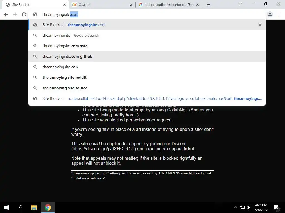285x213 pixels.
Task: Open the Chrome profile avatar menu
Action: point(270,14)
